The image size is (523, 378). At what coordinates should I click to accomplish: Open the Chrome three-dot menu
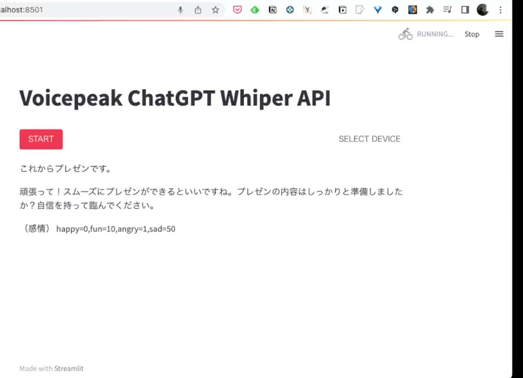click(x=500, y=10)
